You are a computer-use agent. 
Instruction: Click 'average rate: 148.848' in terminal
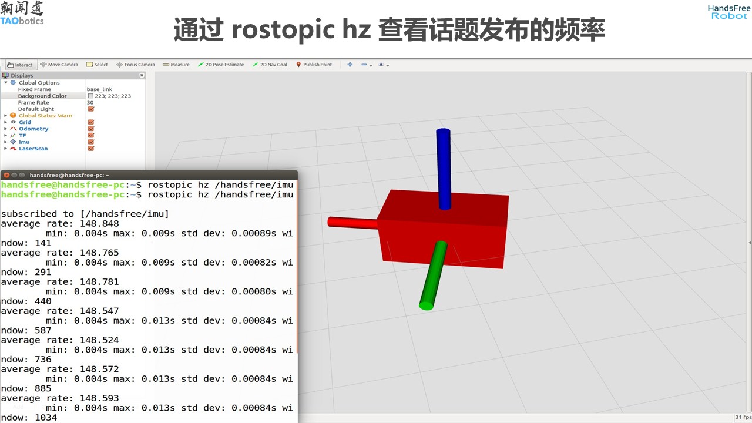[60, 224]
